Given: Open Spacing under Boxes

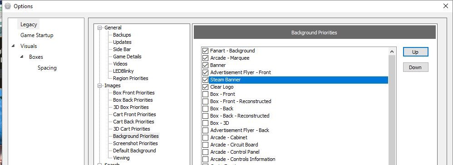Looking at the screenshot, I should click(47, 68).
